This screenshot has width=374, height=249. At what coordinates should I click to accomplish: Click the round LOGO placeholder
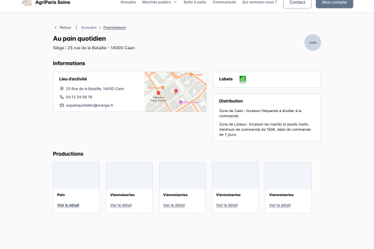312,43
